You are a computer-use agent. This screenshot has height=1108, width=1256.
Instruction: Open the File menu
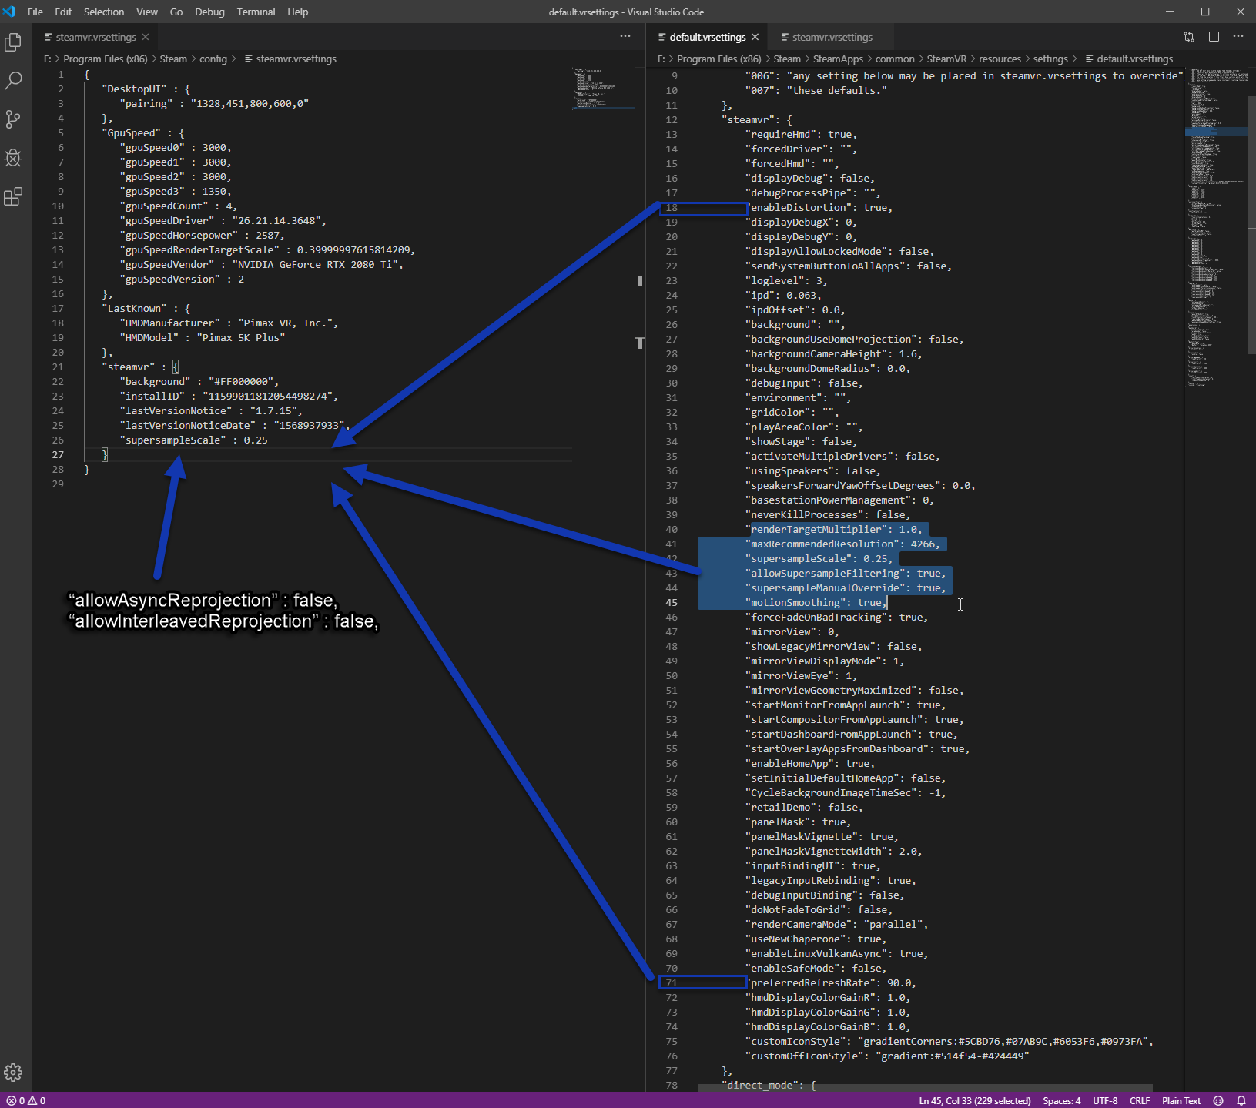[x=35, y=12]
